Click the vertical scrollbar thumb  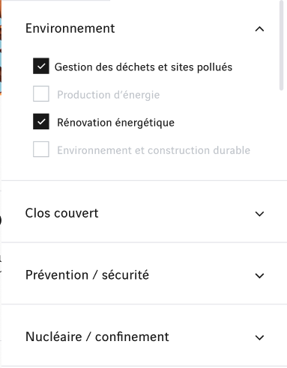pos(282,46)
